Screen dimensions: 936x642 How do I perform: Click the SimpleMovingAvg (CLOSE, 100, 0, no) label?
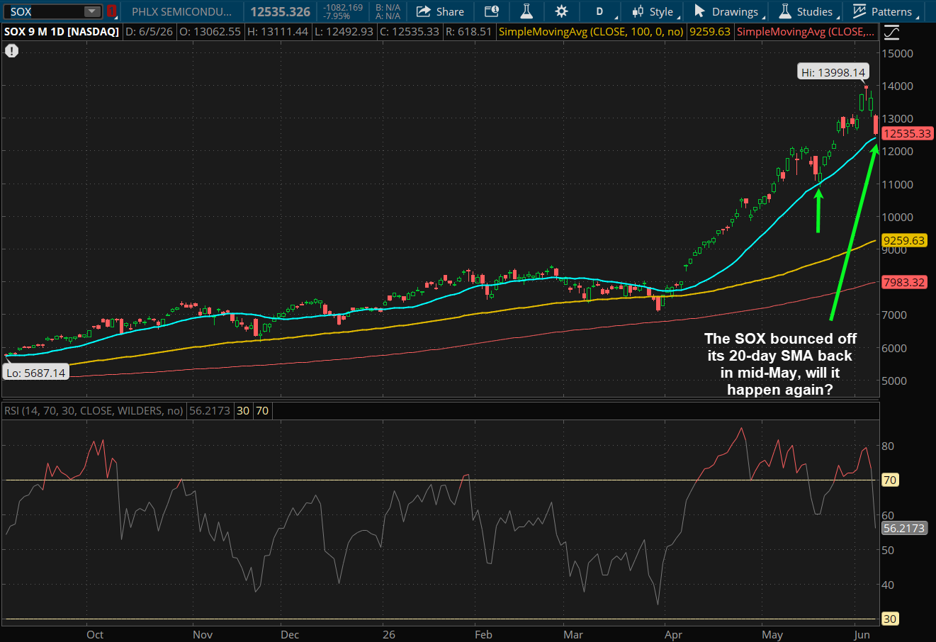pos(591,32)
